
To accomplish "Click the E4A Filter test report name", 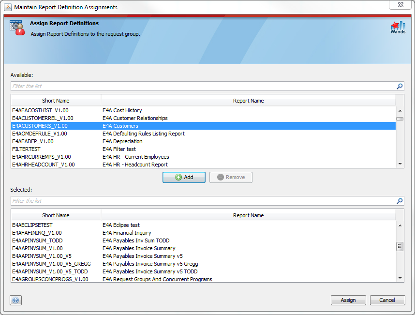I will 119,149.
